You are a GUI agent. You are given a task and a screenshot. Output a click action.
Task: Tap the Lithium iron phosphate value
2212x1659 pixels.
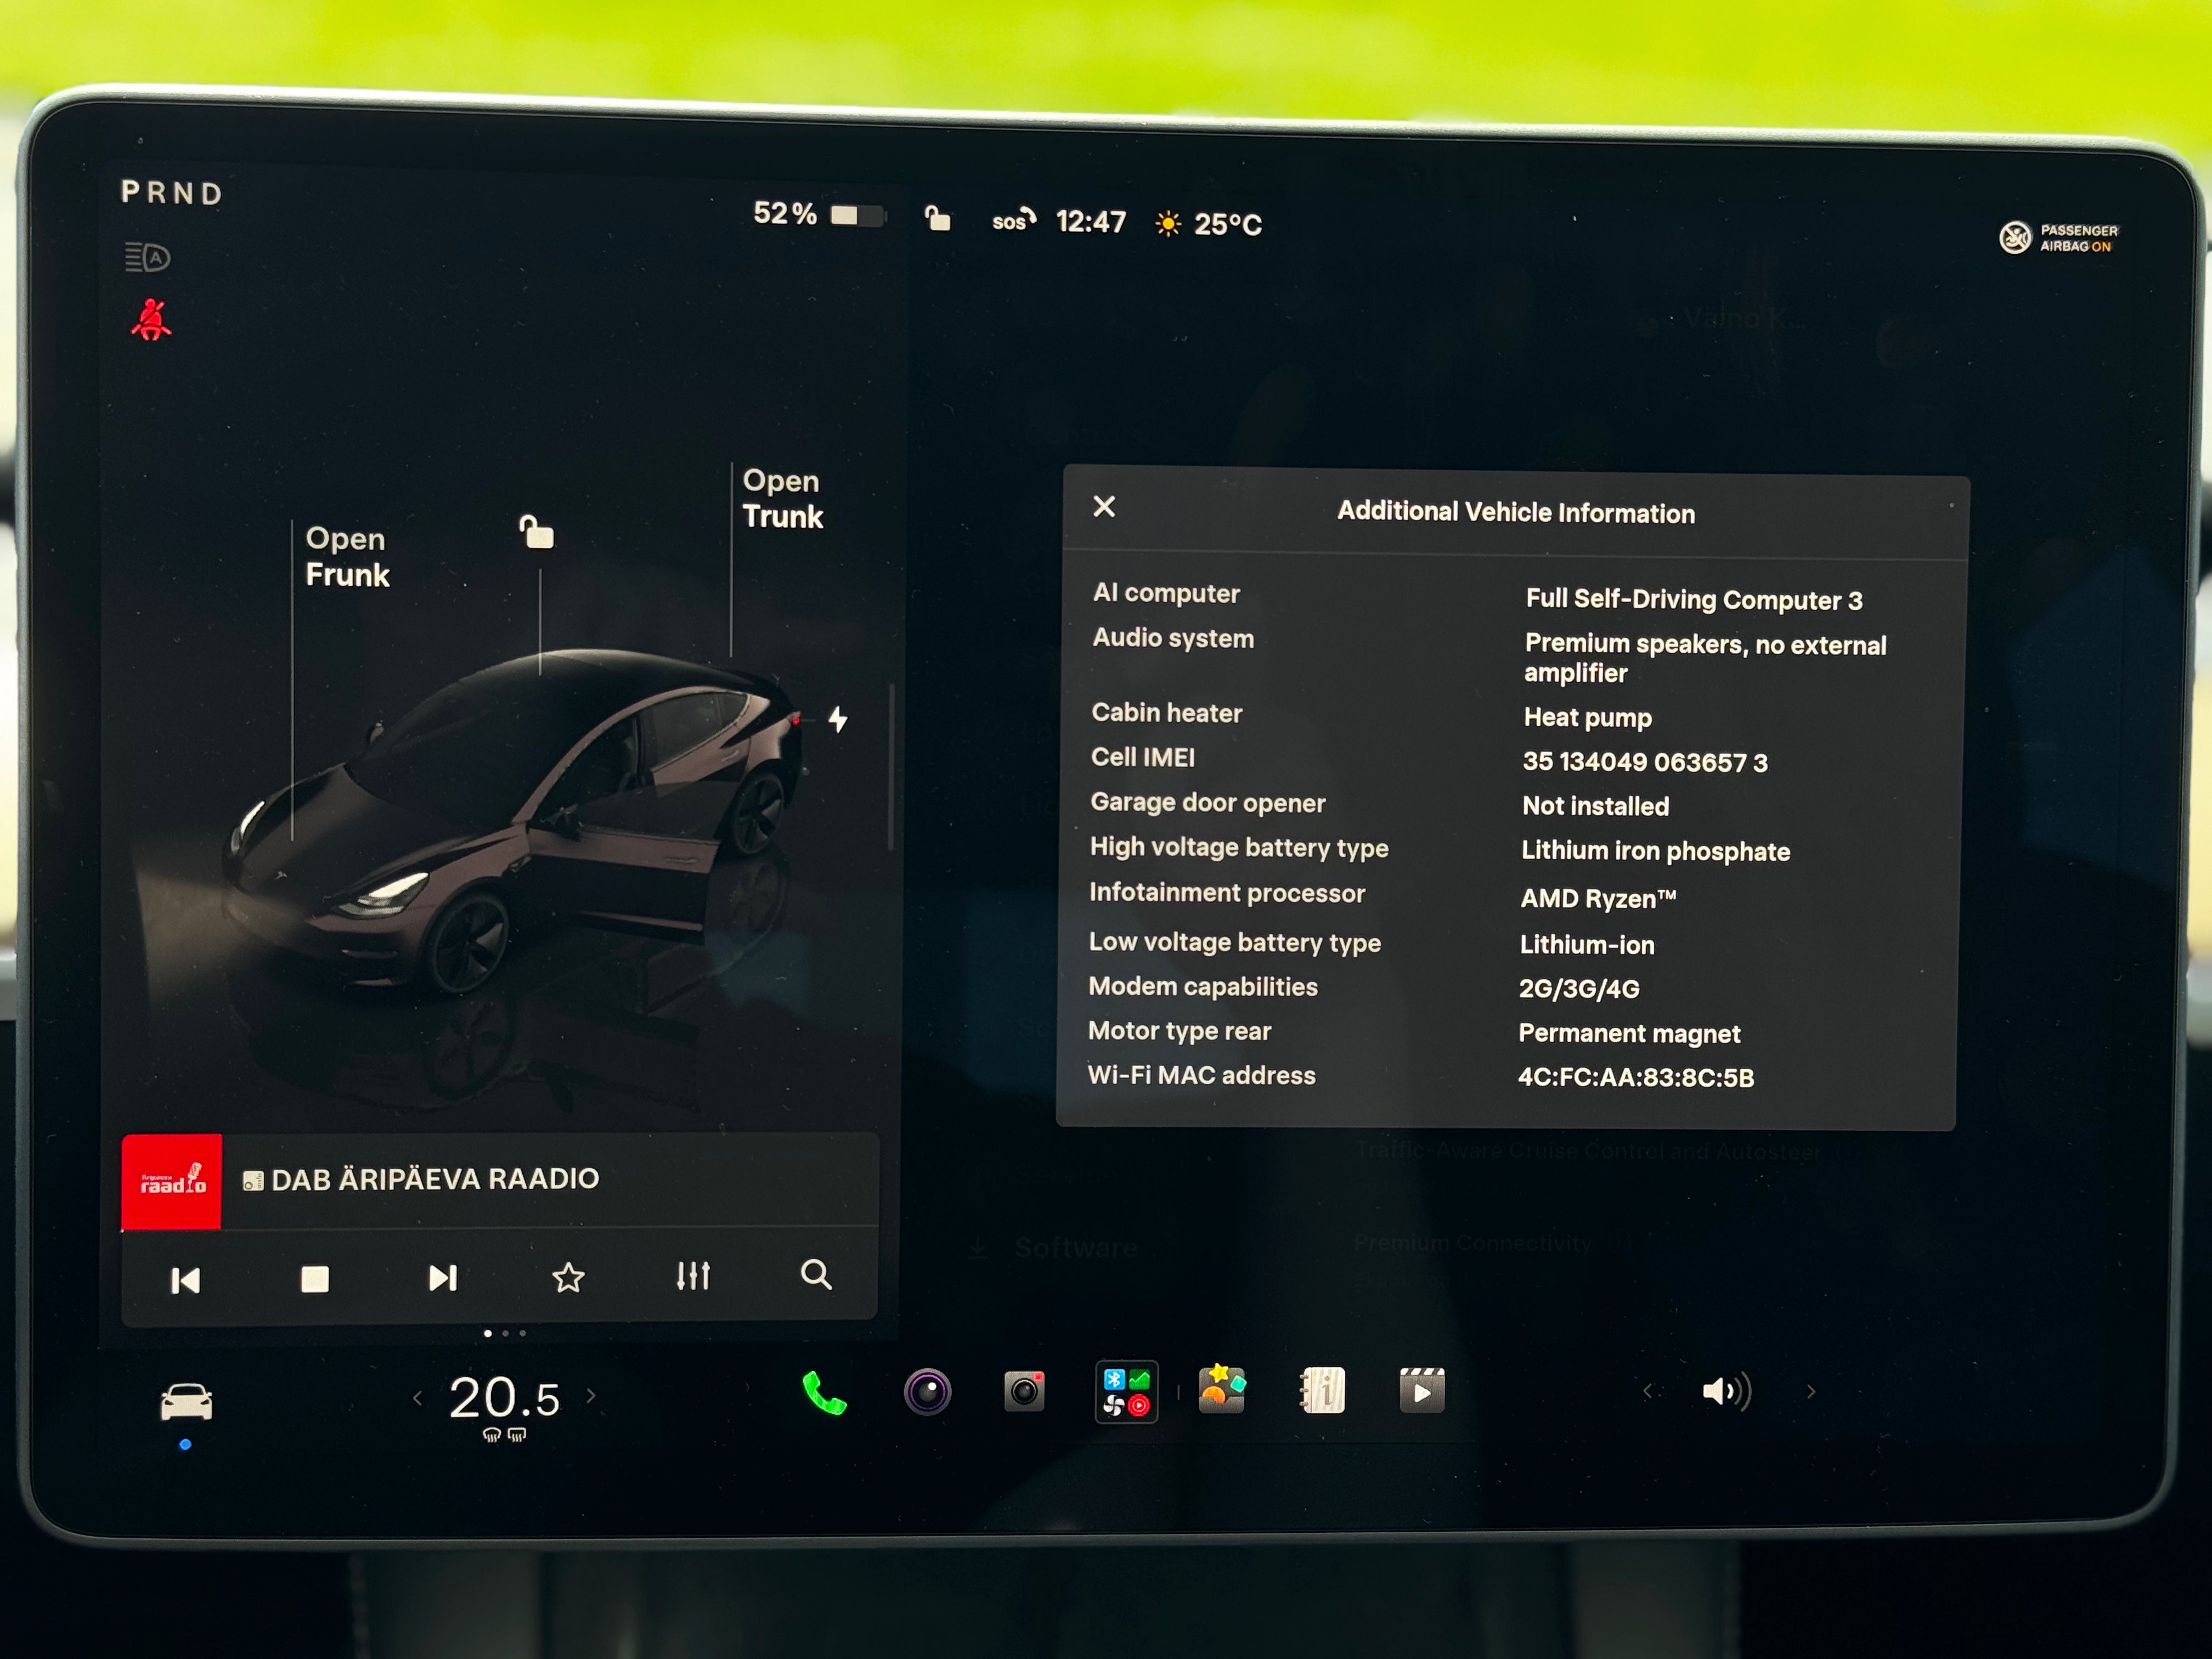1656,852
